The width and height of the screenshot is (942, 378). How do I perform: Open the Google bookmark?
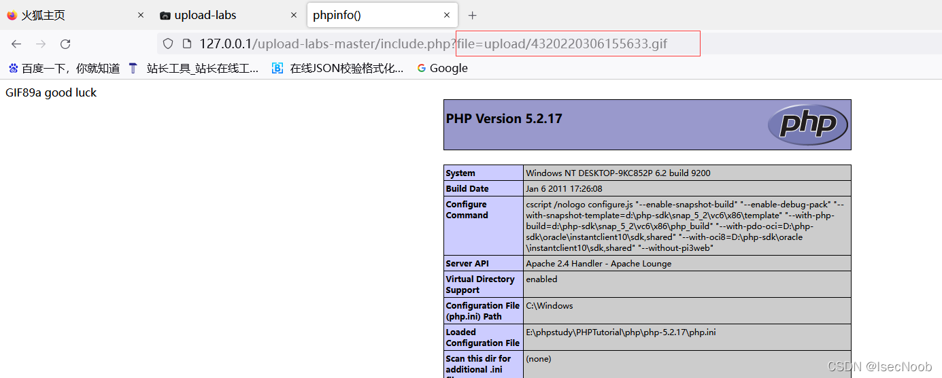tap(442, 68)
